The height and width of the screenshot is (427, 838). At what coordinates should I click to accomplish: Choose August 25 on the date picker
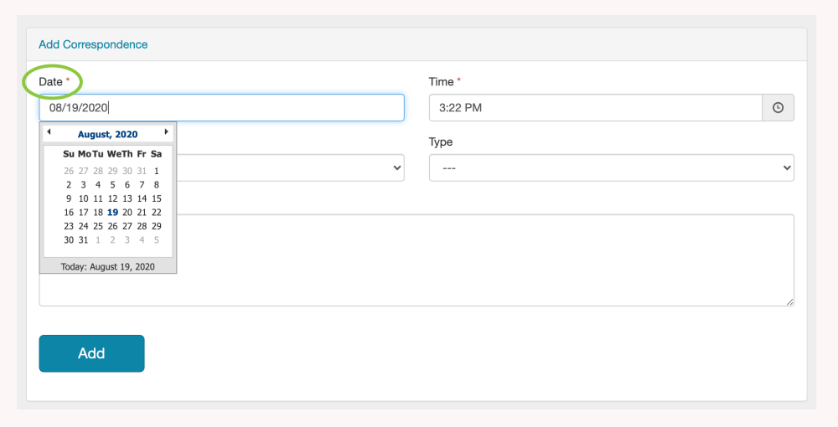coord(98,226)
